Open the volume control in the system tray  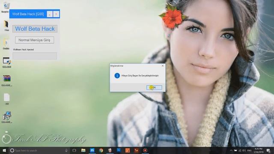244,151
